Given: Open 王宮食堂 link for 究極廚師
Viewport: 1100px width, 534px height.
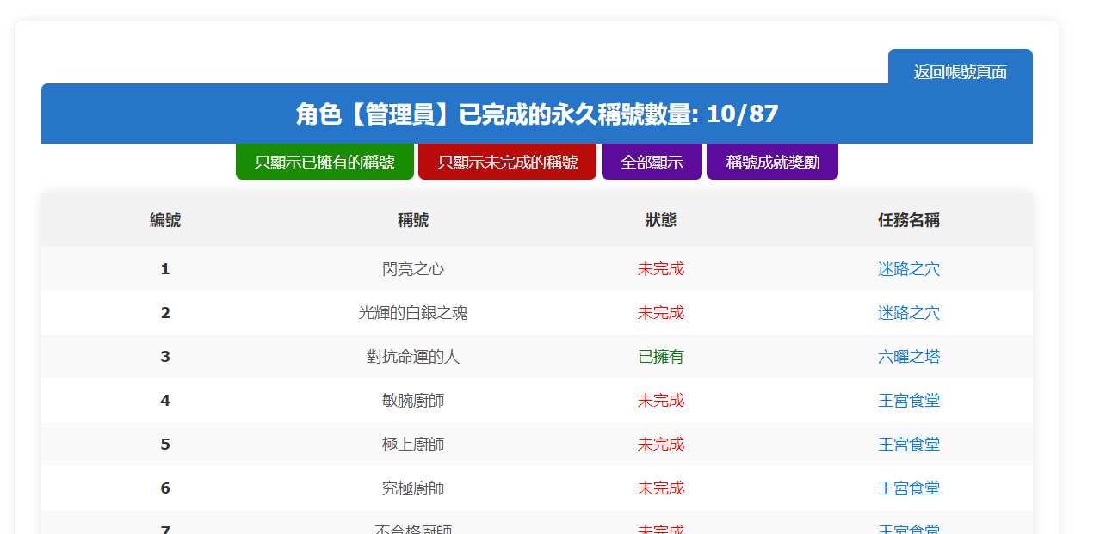Looking at the screenshot, I should [x=909, y=488].
